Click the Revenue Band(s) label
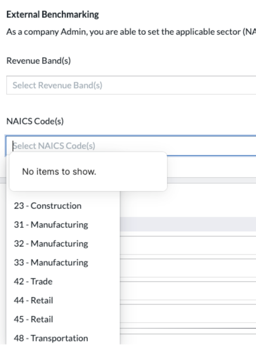This screenshot has height=345, width=256. pos(38,61)
